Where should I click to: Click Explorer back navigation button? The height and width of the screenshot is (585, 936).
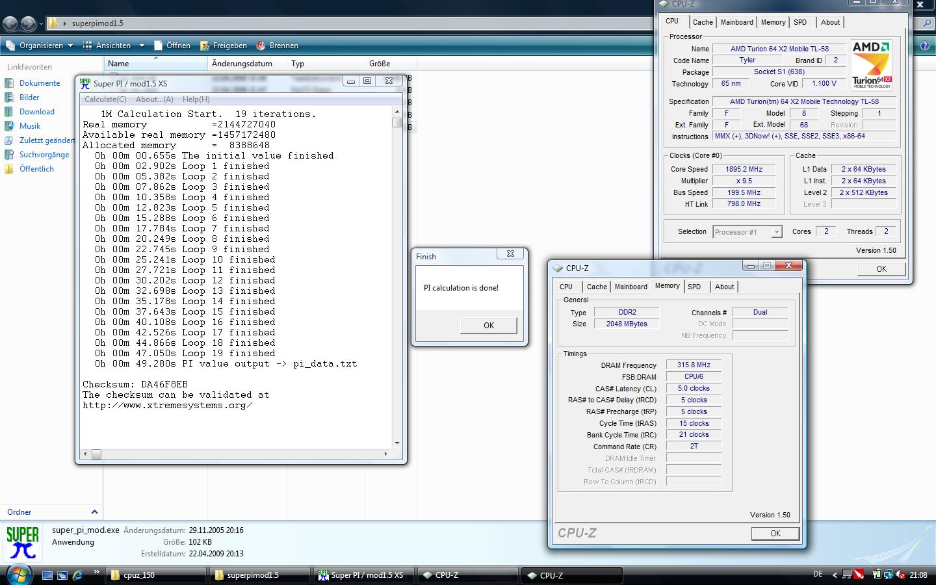pyautogui.click(x=10, y=23)
